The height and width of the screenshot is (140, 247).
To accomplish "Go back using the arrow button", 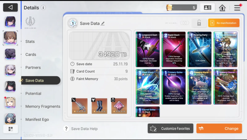I will coord(10,7).
